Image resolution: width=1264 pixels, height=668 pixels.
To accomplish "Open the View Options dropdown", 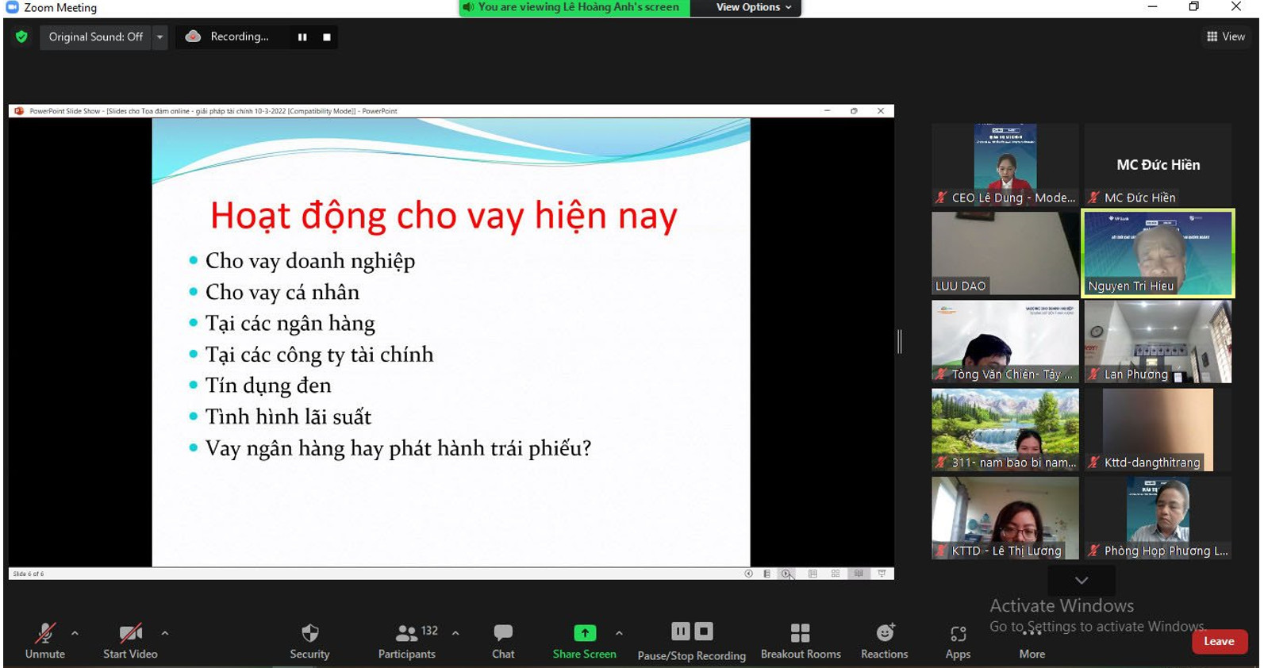I will coord(753,7).
